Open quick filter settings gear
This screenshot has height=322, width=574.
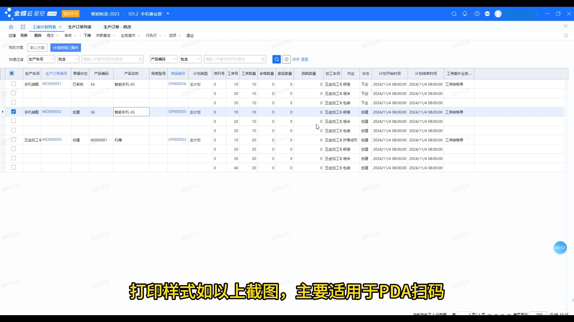286,59
